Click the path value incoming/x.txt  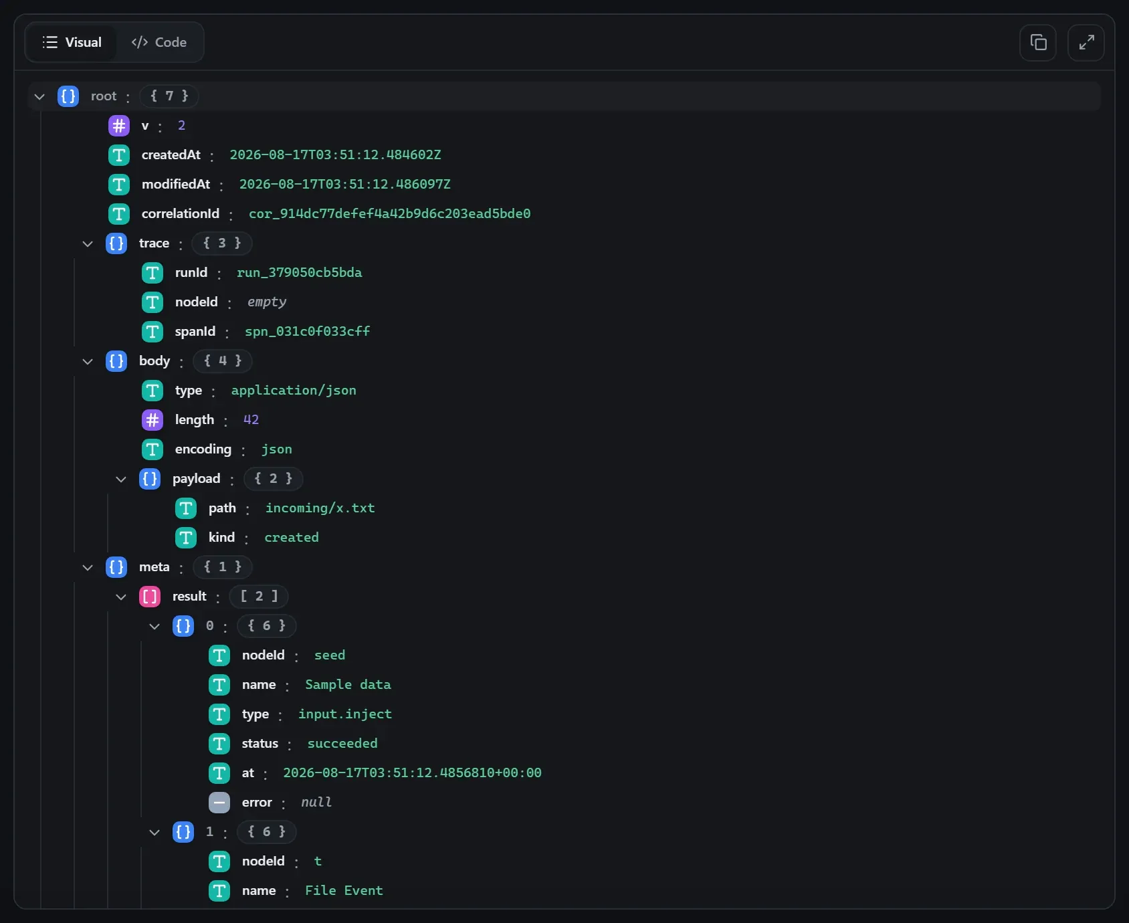pos(320,508)
